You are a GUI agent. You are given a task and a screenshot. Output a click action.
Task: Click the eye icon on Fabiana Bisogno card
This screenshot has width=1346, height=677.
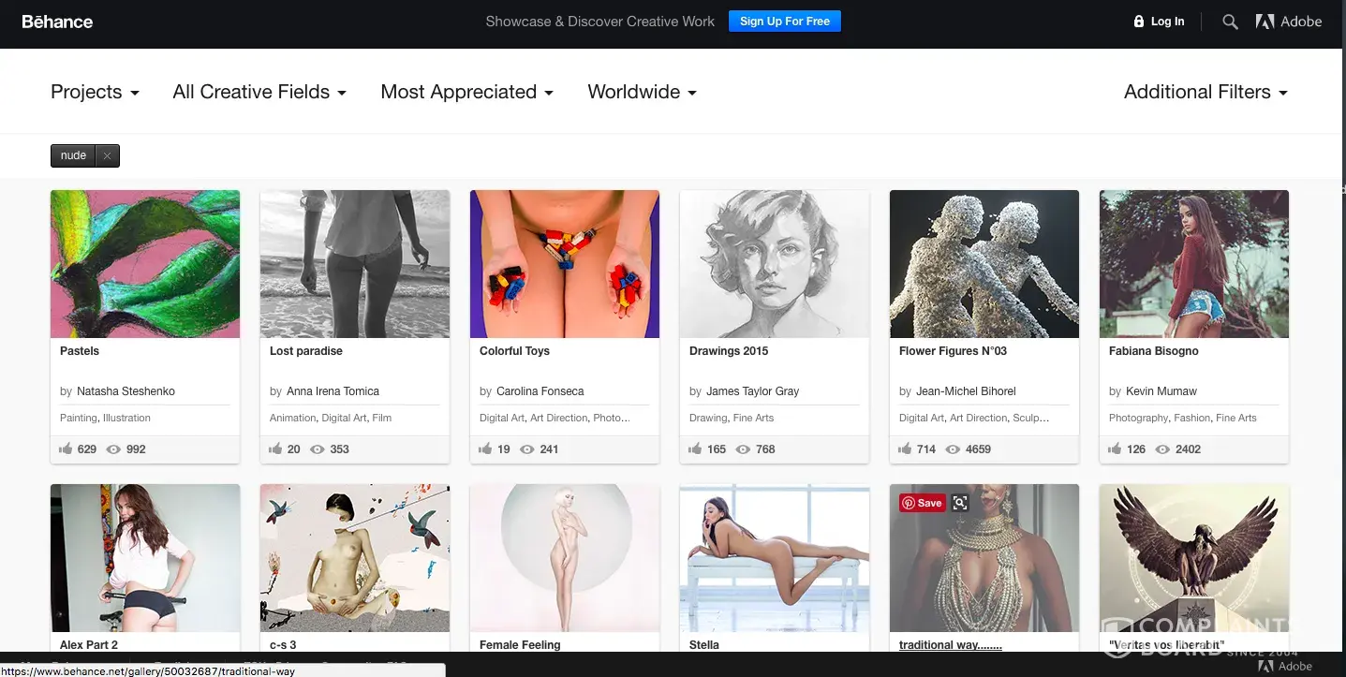(x=1163, y=449)
